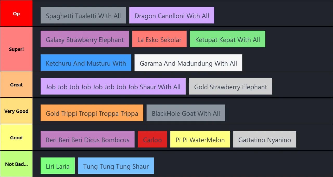Select the Beri Beri Beri Dicus Bombicus tile

coord(87,139)
